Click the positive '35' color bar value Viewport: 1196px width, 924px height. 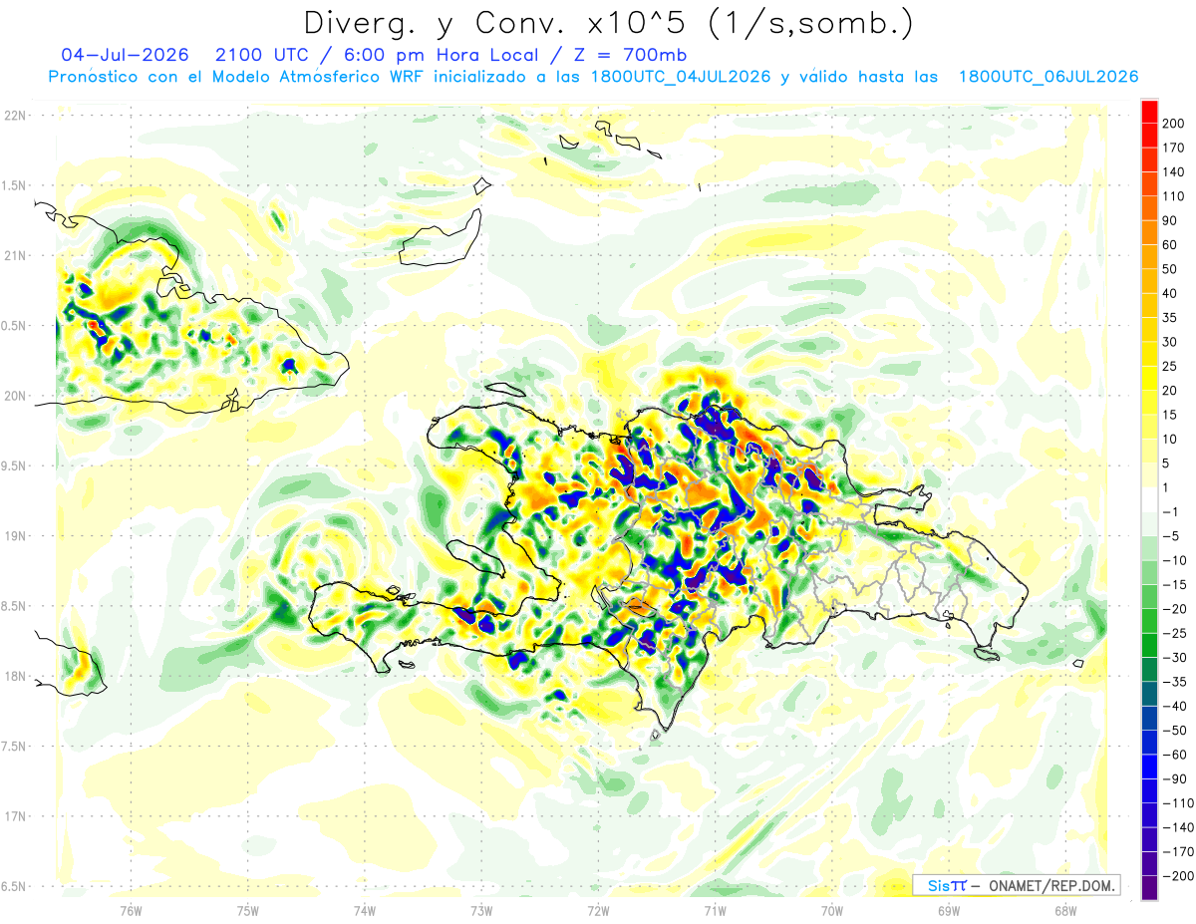[1170, 318]
